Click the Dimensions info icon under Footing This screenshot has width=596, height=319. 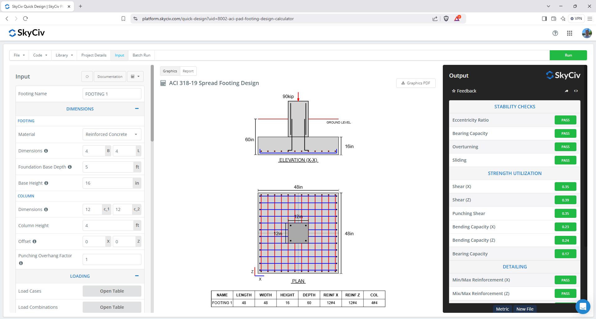tap(46, 151)
